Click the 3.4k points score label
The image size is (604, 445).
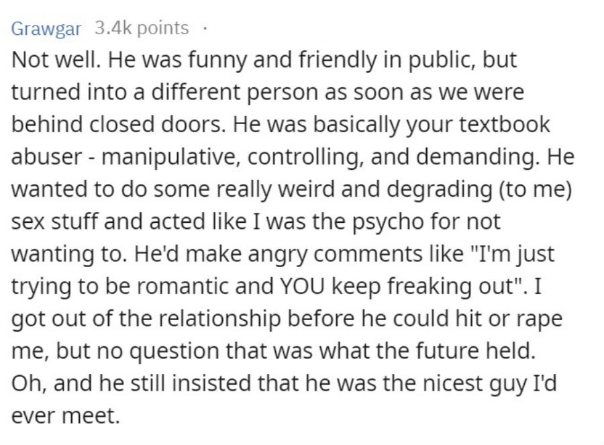(x=142, y=28)
